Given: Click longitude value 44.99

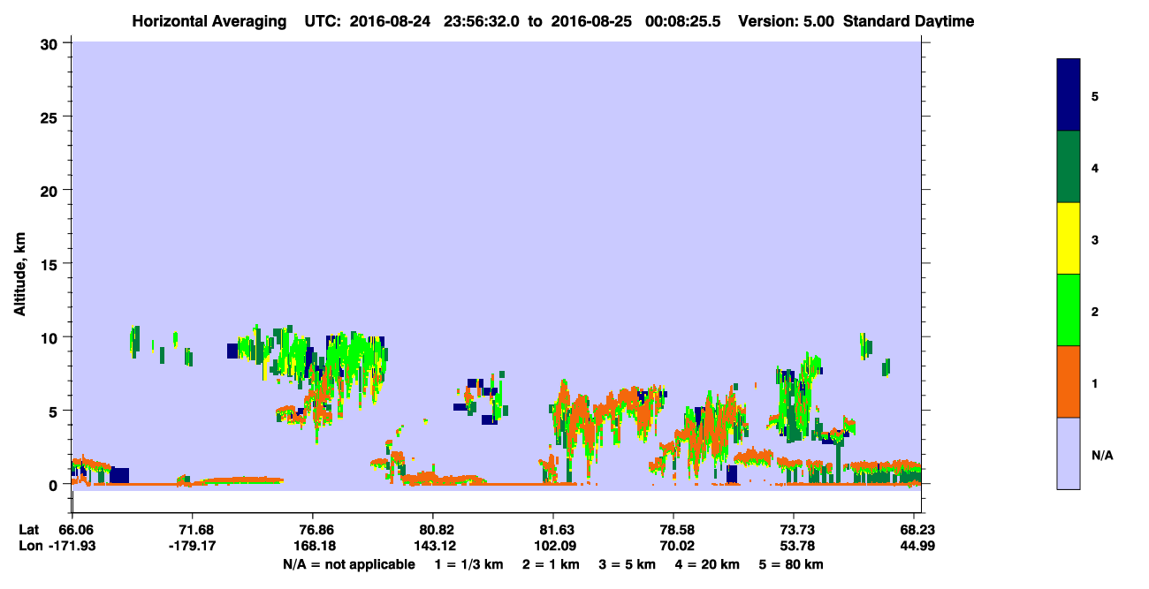Looking at the screenshot, I should pos(917,546).
